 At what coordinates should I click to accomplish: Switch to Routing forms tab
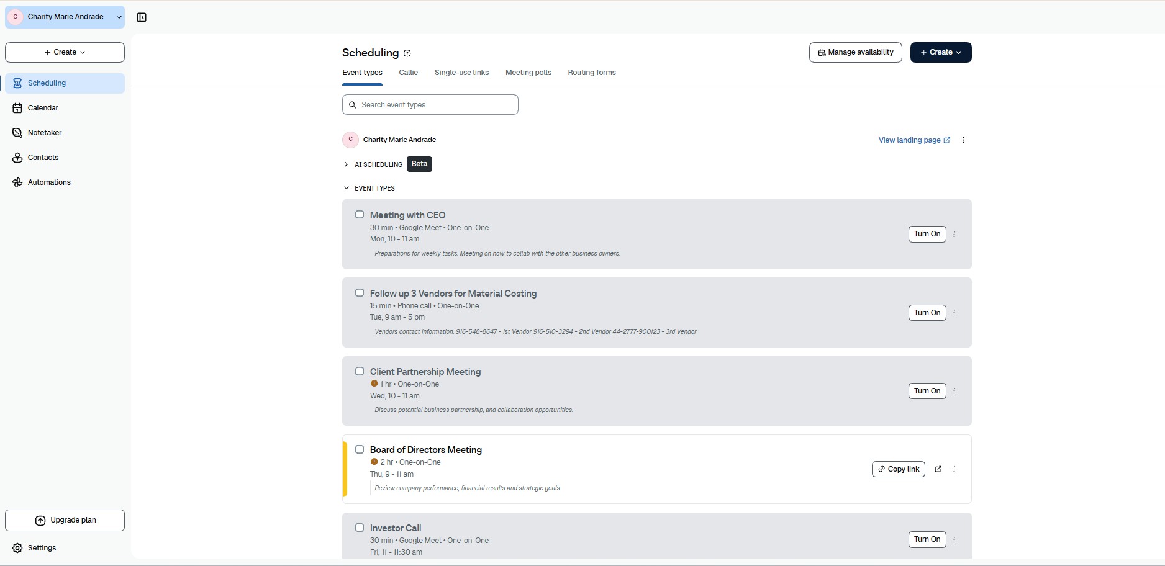592,73
